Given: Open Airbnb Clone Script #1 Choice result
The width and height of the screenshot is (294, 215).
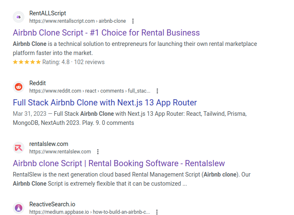Looking at the screenshot, I should point(106,33).
